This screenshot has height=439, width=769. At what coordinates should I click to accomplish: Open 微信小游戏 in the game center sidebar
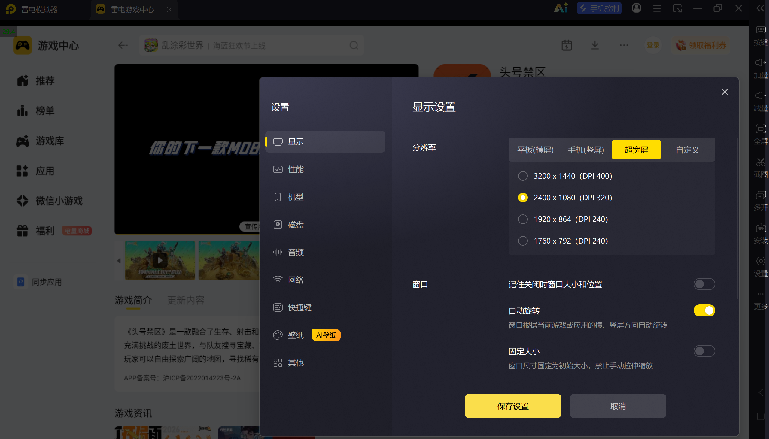coord(50,201)
